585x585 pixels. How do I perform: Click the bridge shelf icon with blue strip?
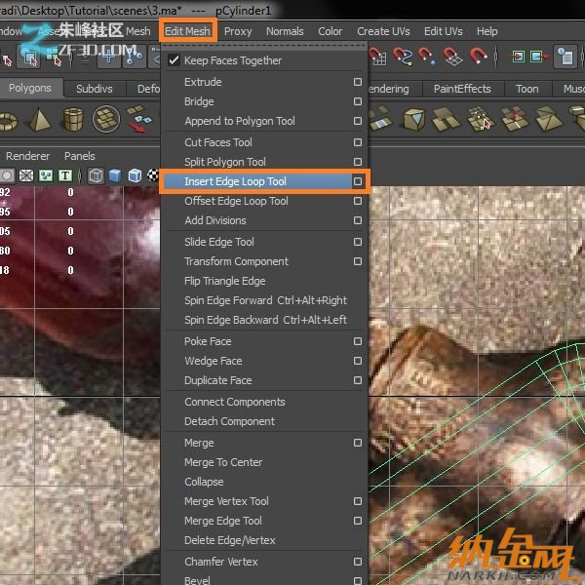coord(380,119)
